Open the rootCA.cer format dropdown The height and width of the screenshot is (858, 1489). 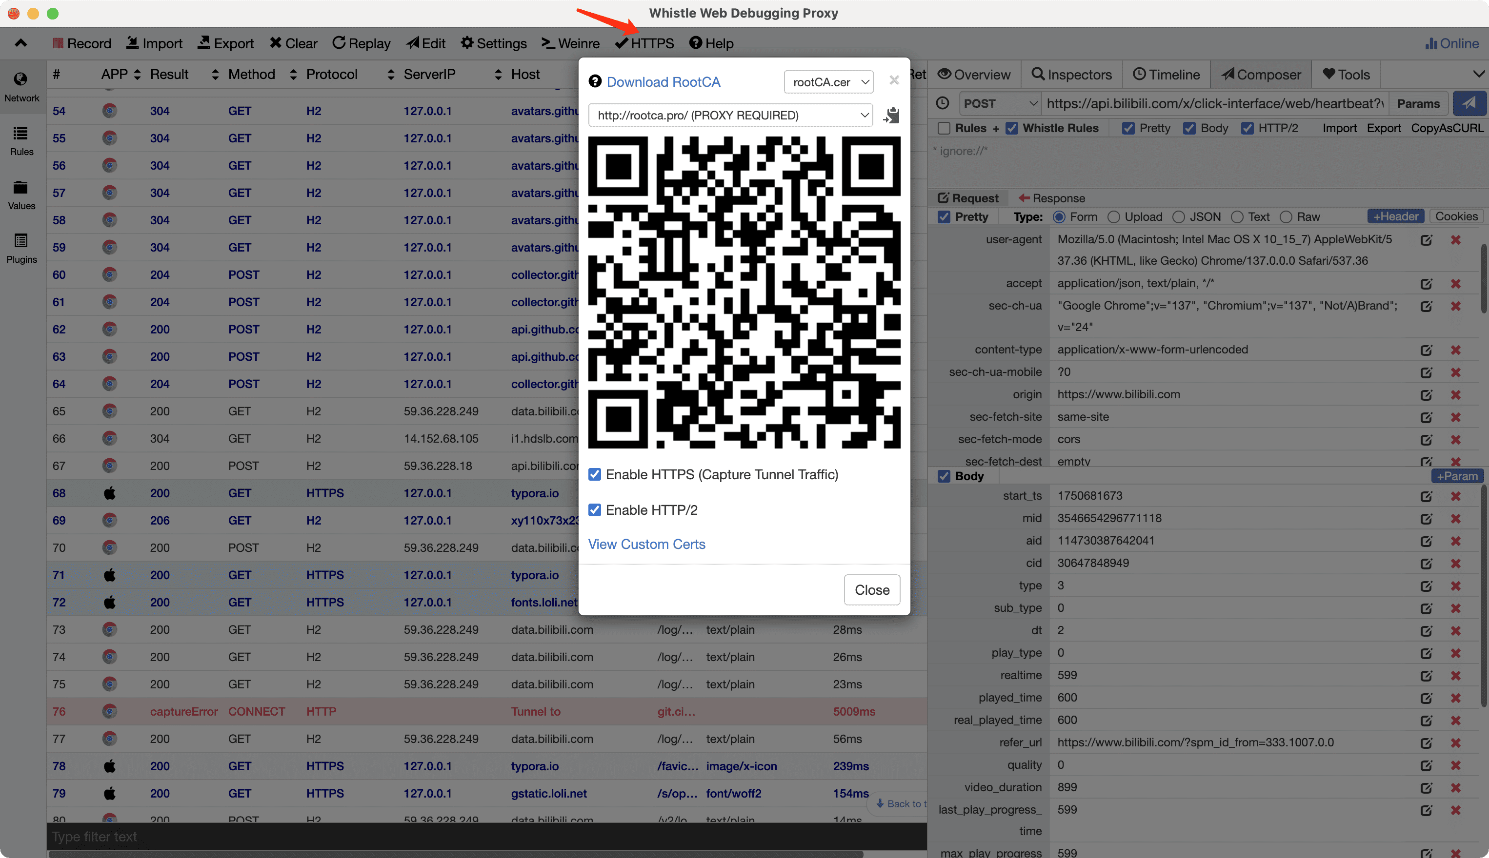(x=828, y=82)
